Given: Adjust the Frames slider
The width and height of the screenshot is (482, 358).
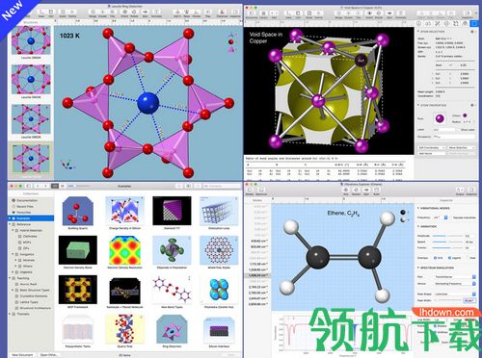Looking at the screenshot, I should click(x=447, y=247).
